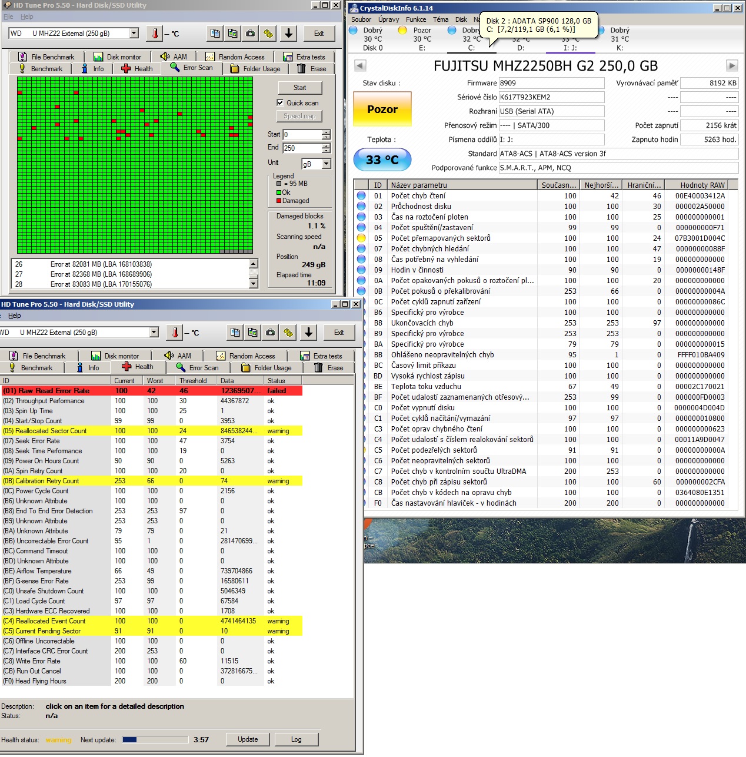Open options tool icon in upper HD Tune toolbar
The image size is (746, 757).
click(x=268, y=34)
